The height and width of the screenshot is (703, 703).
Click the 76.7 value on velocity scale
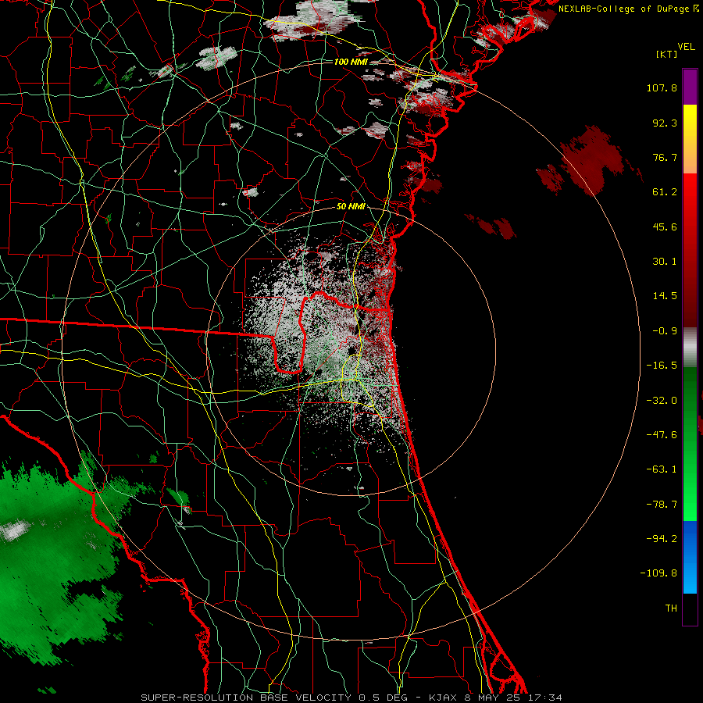click(x=665, y=157)
